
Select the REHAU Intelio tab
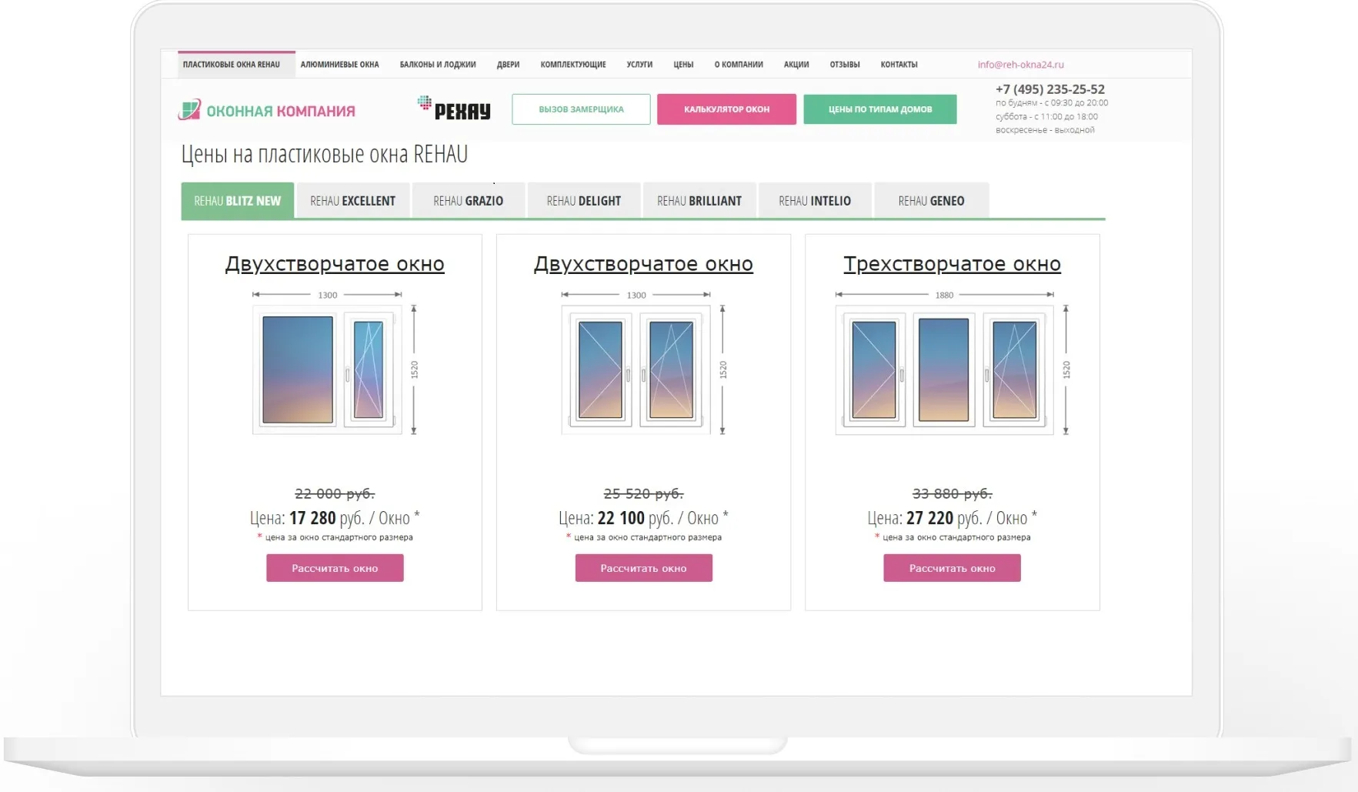pyautogui.click(x=815, y=201)
